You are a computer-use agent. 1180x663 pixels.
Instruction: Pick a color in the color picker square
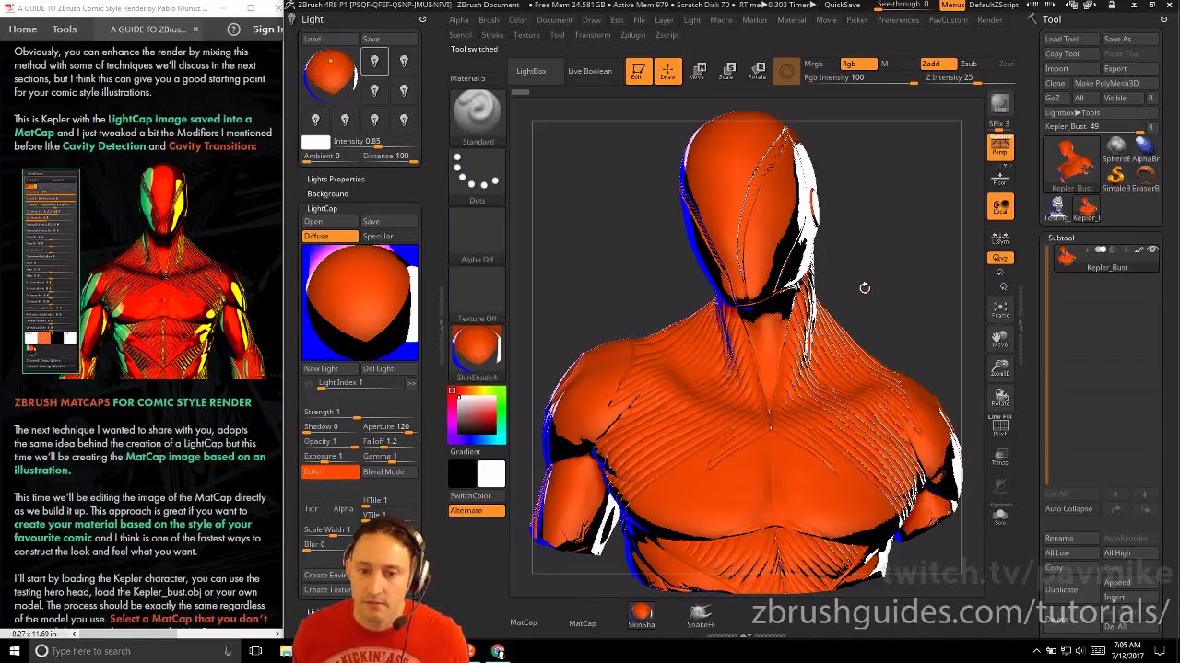point(478,415)
